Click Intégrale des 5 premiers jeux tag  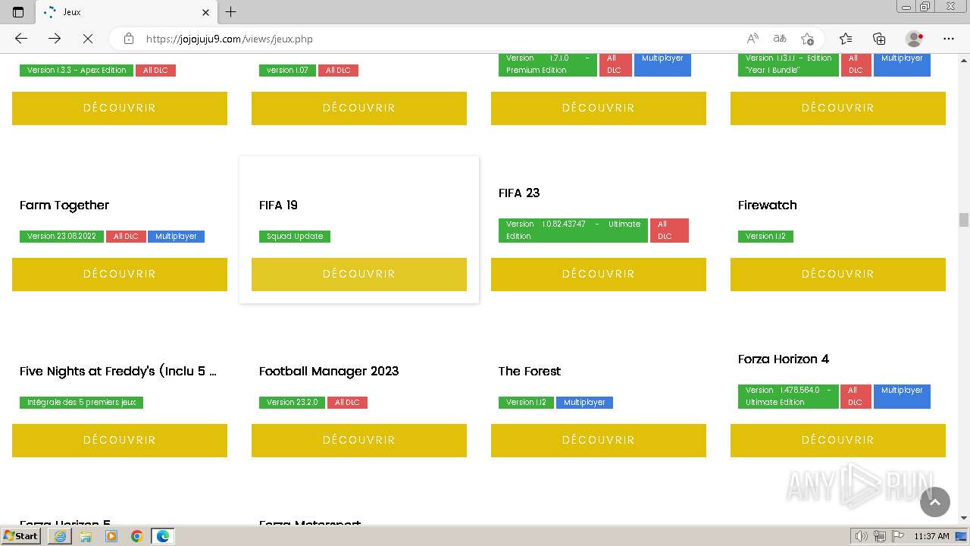(x=81, y=403)
